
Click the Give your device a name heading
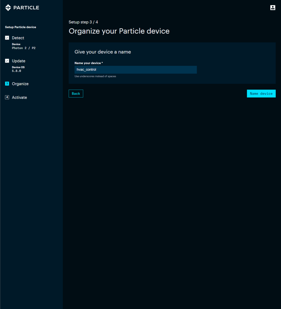coord(103,52)
